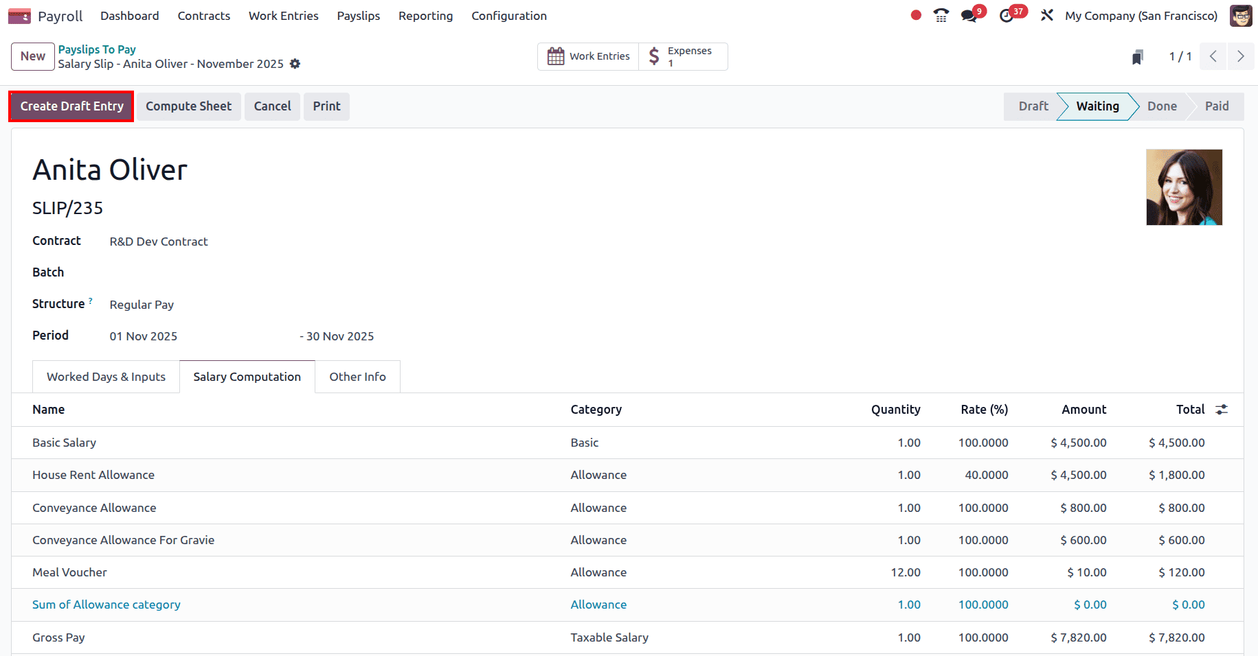Image resolution: width=1258 pixels, height=656 pixels.
Task: Toggle the bookmark flag for this payslip
Action: 1137,56
